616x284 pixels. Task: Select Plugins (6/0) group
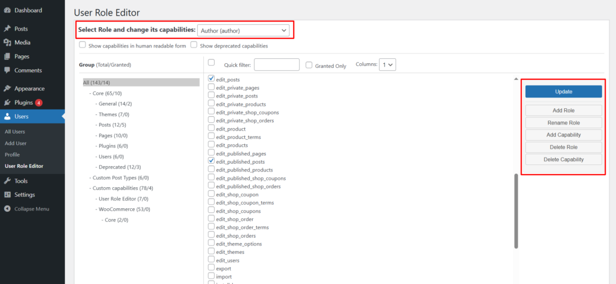(111, 146)
